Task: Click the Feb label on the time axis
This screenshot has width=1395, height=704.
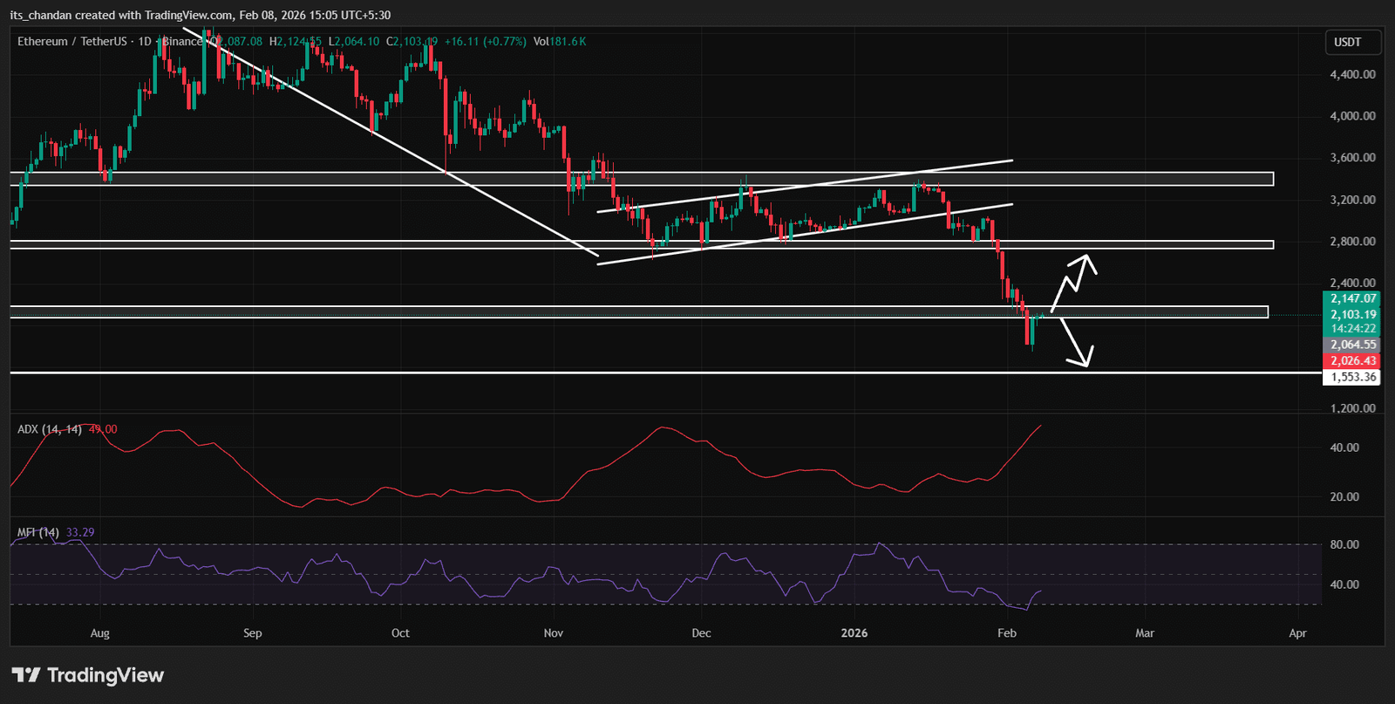Action: (1006, 632)
